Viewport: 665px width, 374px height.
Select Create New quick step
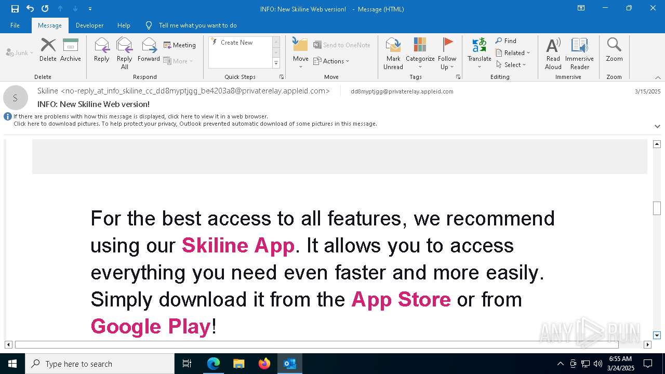pos(237,43)
